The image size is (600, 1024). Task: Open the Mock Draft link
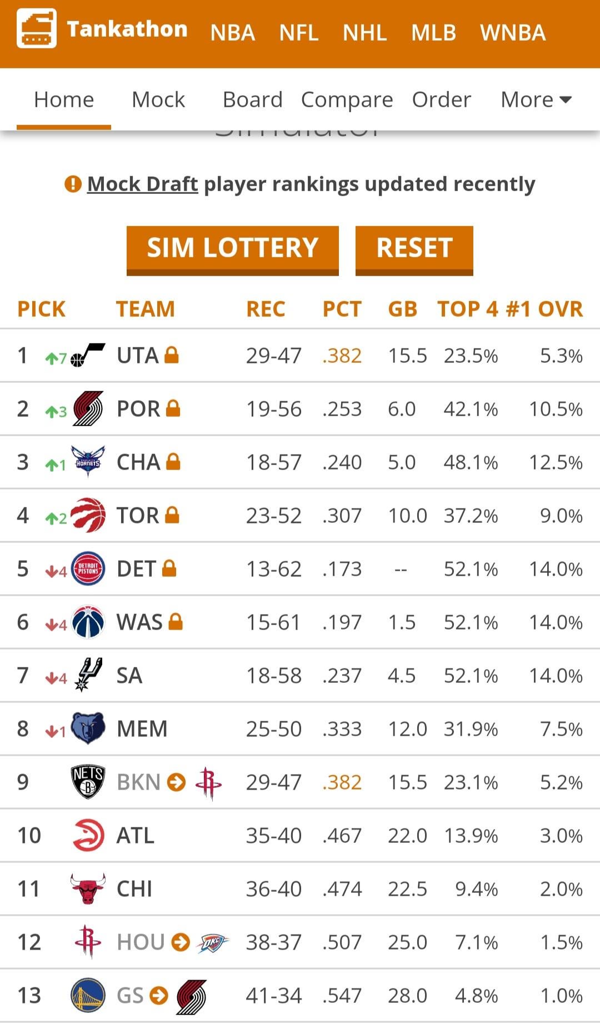click(143, 184)
